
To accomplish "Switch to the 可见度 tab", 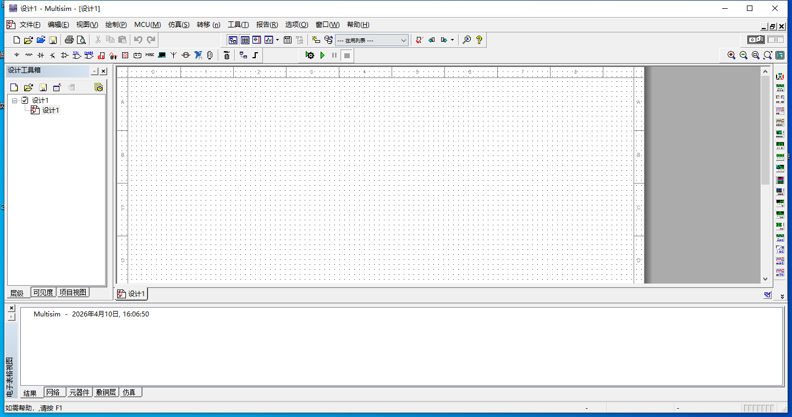I will pos(43,292).
